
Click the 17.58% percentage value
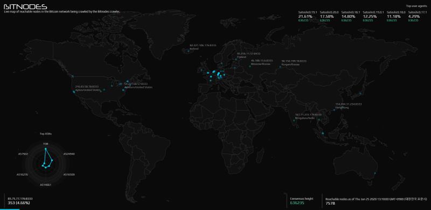pos(326,17)
